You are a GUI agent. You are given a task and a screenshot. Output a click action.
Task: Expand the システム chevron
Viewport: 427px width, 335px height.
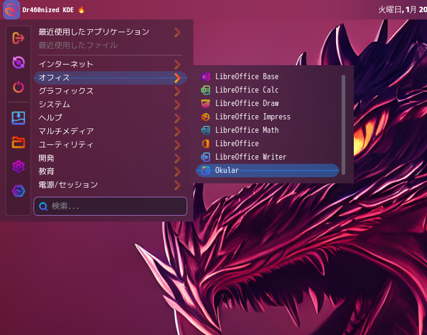[x=178, y=104]
